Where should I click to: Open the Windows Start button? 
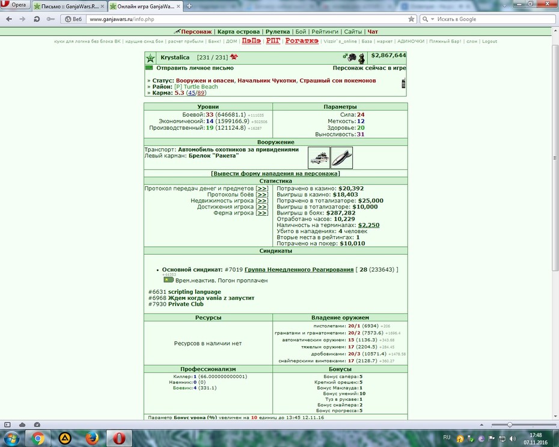[x=11, y=438]
